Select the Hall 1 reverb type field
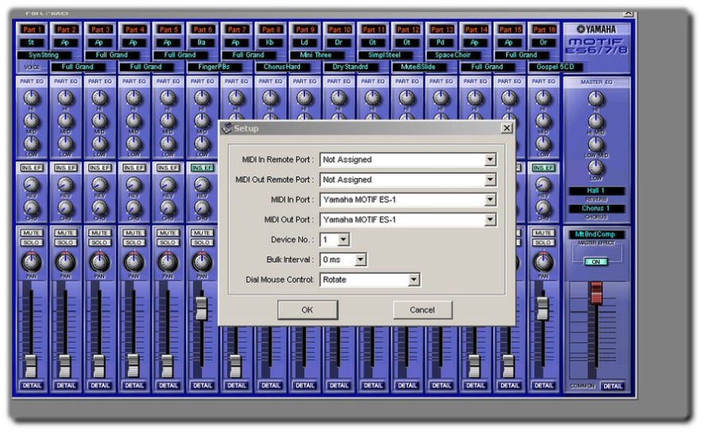Screen dimensions: 706x436 [596, 191]
